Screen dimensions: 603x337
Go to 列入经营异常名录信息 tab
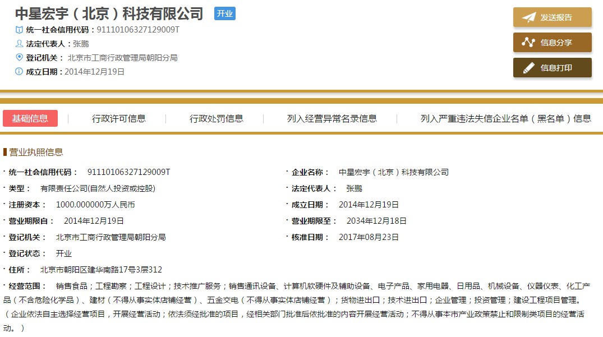coord(332,118)
